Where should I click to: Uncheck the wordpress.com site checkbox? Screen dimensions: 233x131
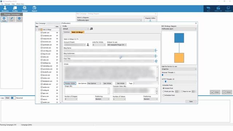pos(42,36)
